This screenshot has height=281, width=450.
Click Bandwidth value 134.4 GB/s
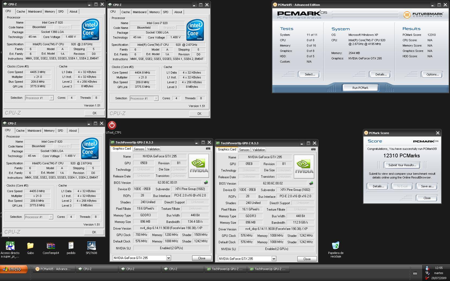195,222
